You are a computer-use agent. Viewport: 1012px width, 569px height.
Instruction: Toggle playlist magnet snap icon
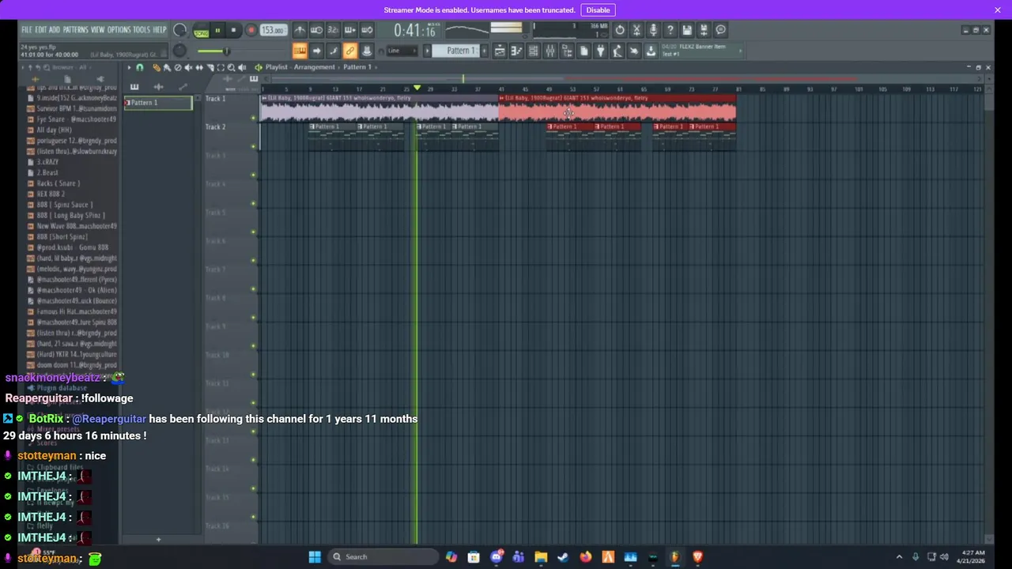(140, 67)
